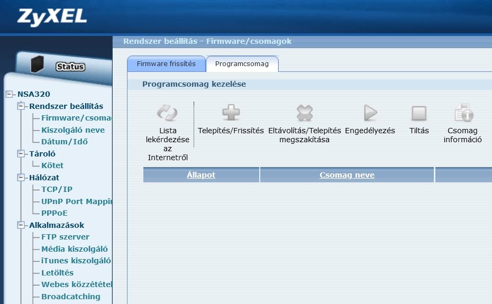Open Dátum/Idő settings
The height and width of the screenshot is (304, 492).
click(65, 142)
